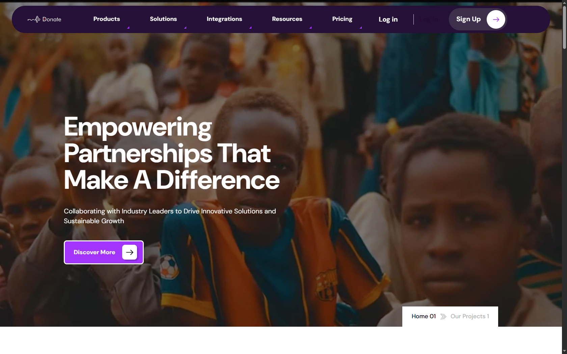The image size is (567, 354).
Task: Open the Our Projects 1 breadcrumb link
Action: [x=470, y=316]
